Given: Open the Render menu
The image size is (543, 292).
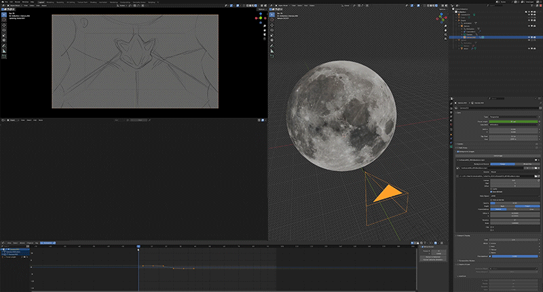Looking at the screenshot, I should pos(17,2).
